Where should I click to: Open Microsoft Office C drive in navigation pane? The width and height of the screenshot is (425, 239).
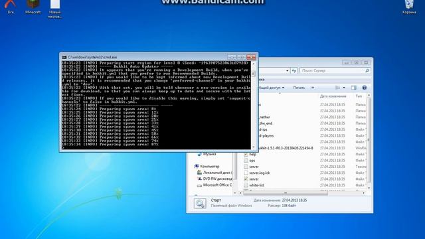pyautogui.click(x=214, y=185)
